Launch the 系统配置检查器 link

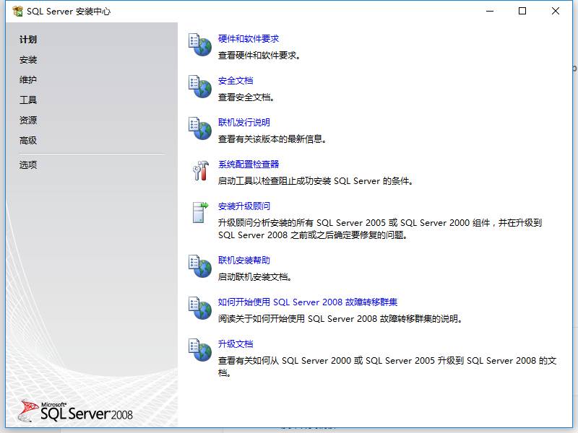249,165
